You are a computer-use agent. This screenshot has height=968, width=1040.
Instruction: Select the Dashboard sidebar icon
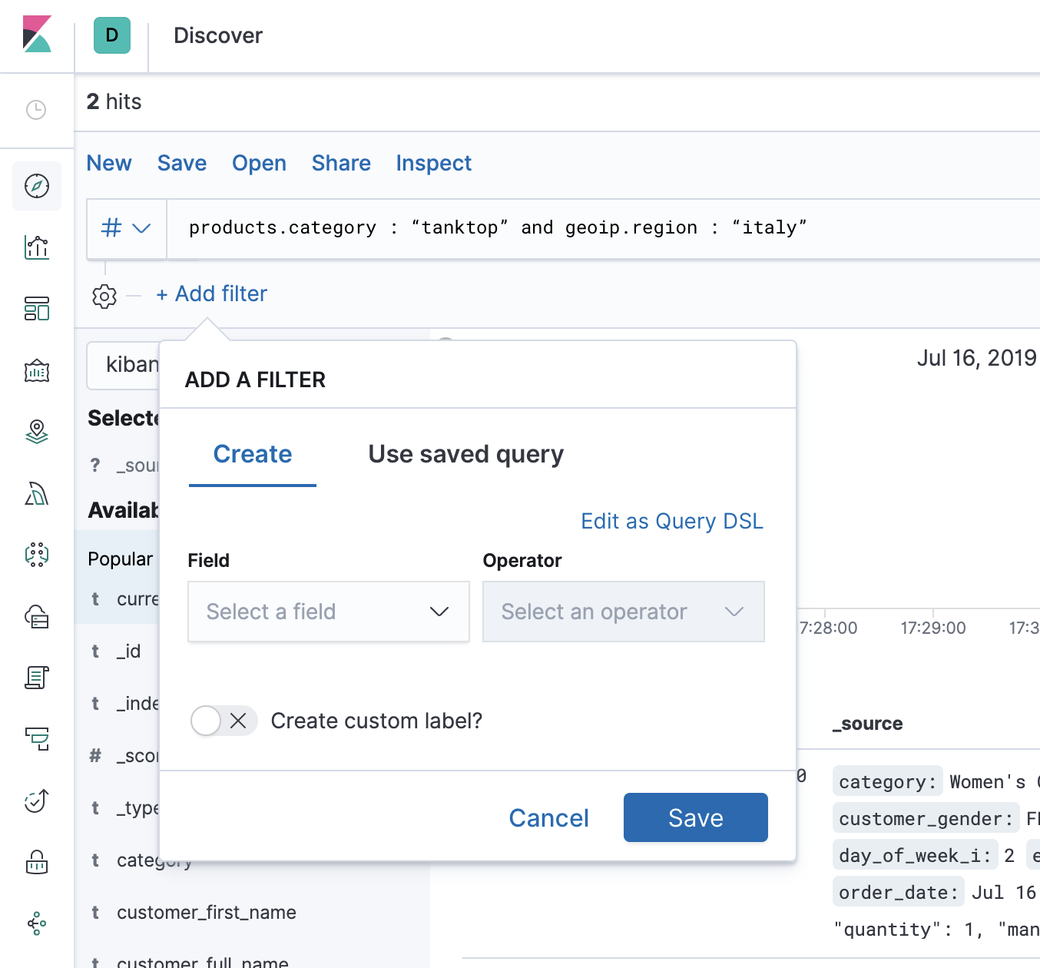[36, 308]
